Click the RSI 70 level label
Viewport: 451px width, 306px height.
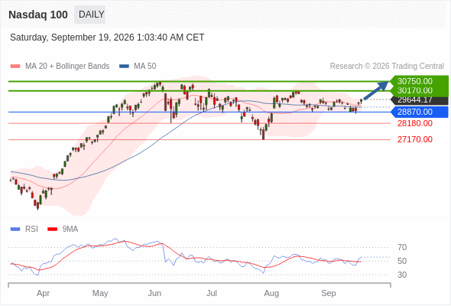[x=402, y=247]
